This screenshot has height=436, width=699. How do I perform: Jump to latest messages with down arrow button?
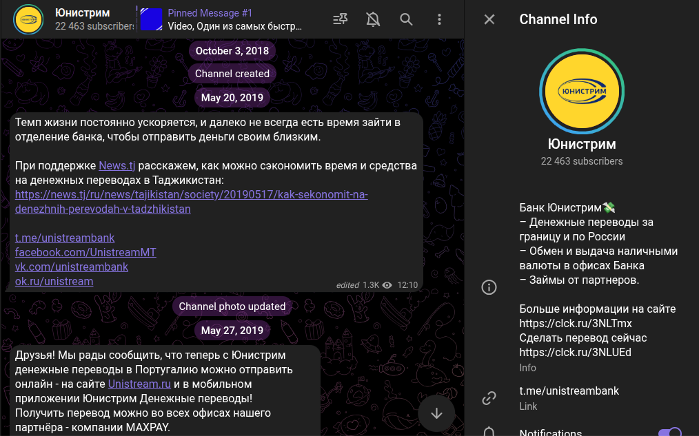click(436, 413)
